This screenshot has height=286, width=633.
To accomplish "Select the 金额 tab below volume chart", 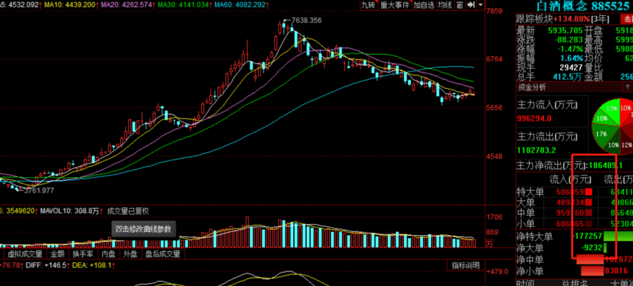I will [58, 254].
